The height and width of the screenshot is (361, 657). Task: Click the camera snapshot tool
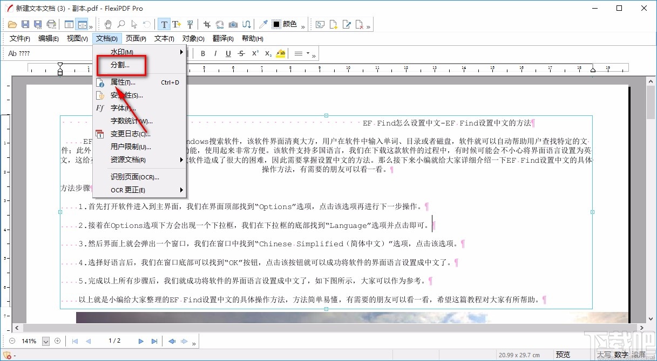(x=233, y=24)
